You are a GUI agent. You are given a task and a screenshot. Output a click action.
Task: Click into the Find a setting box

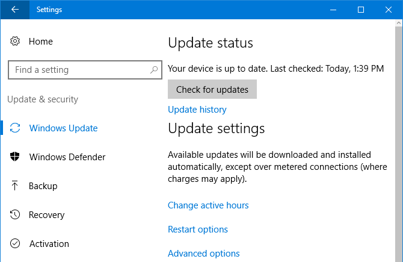(85, 70)
